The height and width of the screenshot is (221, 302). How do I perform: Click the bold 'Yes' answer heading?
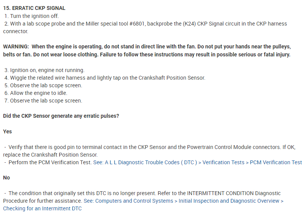pyautogui.click(x=7, y=131)
